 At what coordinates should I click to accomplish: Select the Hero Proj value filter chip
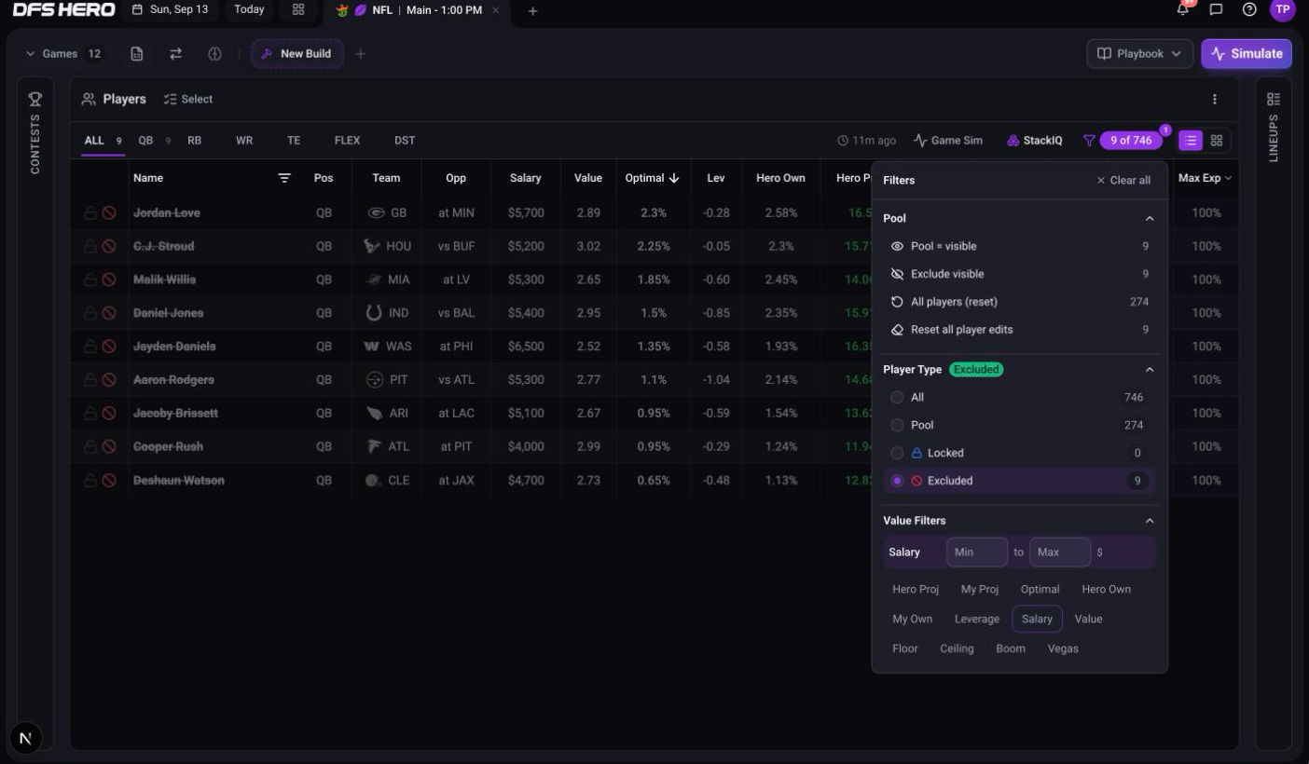coord(916,590)
